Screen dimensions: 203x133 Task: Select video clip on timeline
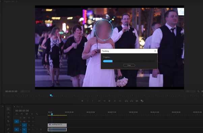click(57, 125)
